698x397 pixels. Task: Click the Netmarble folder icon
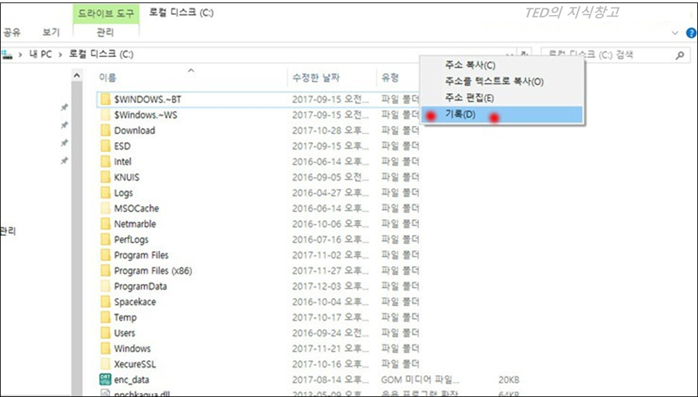pos(105,224)
